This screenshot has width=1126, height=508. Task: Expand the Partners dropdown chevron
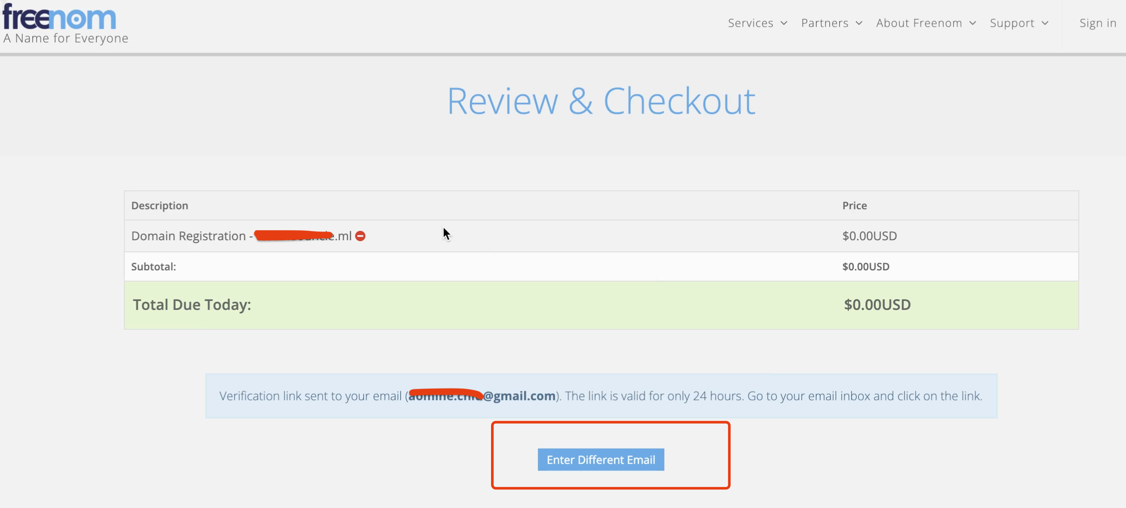click(859, 23)
